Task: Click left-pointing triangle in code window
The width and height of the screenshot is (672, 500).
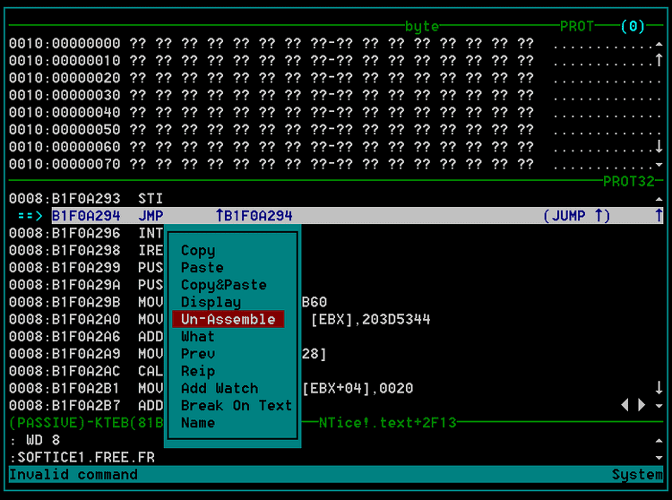Action: pos(625,404)
